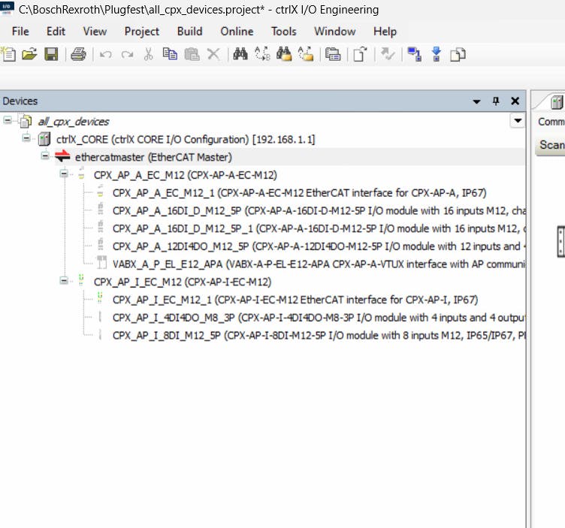Open the Online menu
This screenshot has height=528, width=565.
click(x=237, y=32)
